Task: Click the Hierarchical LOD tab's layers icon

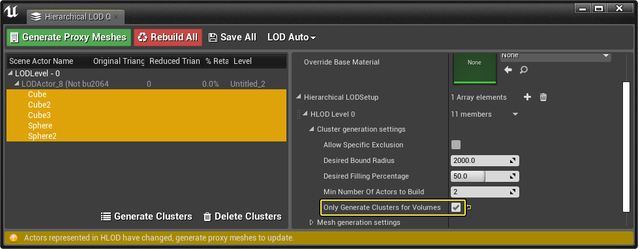Action: [37, 17]
